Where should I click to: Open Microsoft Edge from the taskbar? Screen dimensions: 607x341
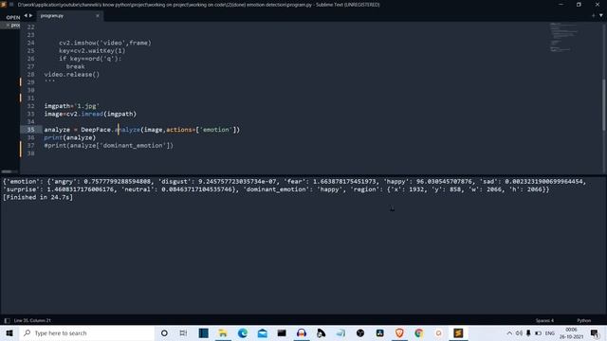[243, 332]
